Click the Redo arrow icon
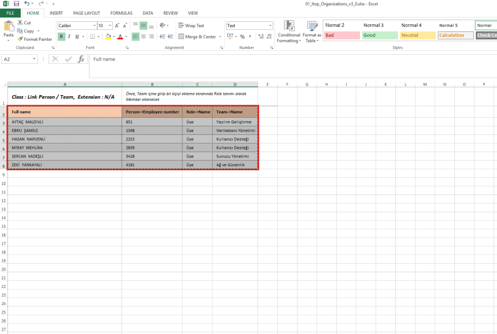Screen dimensions: 497x334 [41, 3]
